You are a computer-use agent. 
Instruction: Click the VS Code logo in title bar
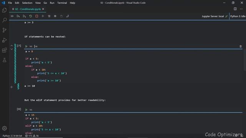click(3, 3)
